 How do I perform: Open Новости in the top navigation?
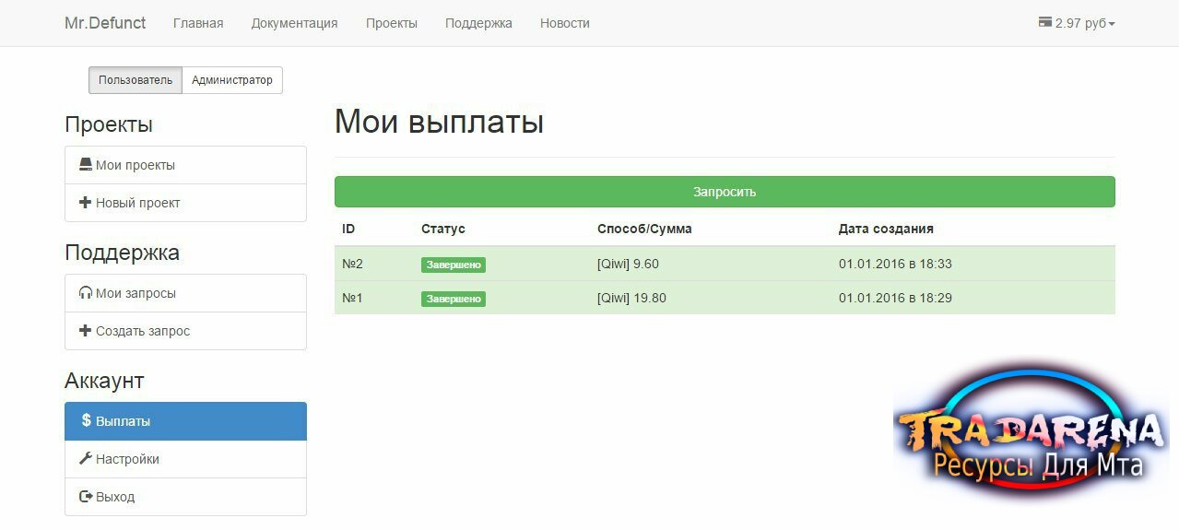(565, 23)
